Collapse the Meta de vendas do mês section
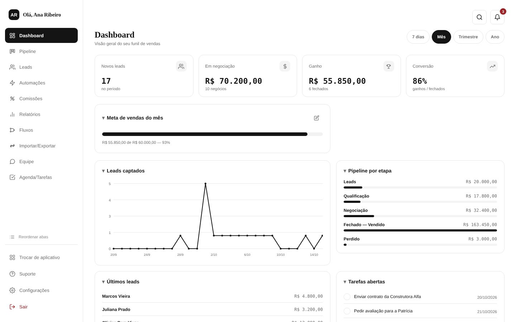The width and height of the screenshot is (516, 322). coord(104,118)
